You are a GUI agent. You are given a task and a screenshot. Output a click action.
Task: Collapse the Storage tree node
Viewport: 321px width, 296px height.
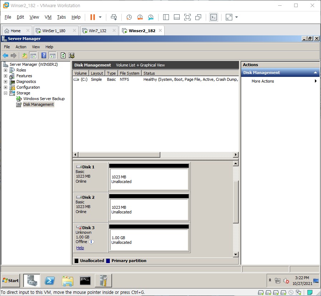pyautogui.click(x=5, y=93)
